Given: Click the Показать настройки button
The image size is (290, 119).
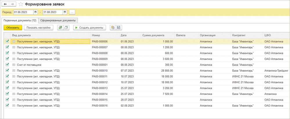Looking at the screenshot, I should pyautogui.click(x=39, y=28).
